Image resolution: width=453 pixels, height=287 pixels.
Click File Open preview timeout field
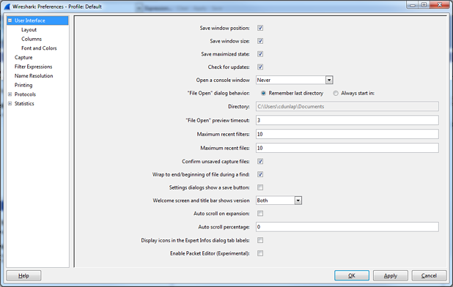(x=347, y=120)
